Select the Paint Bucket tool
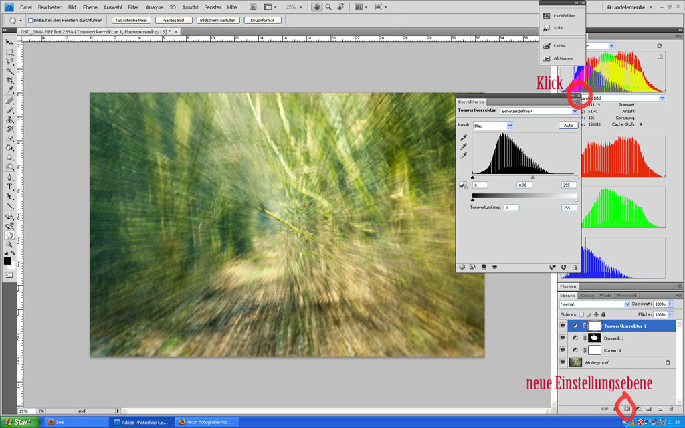The height and width of the screenshot is (428, 685). [x=9, y=148]
